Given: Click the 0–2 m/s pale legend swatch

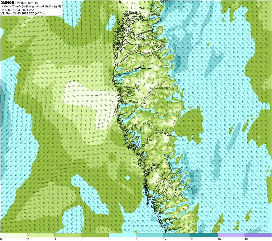Looking at the screenshot, I should (x=14, y=235).
